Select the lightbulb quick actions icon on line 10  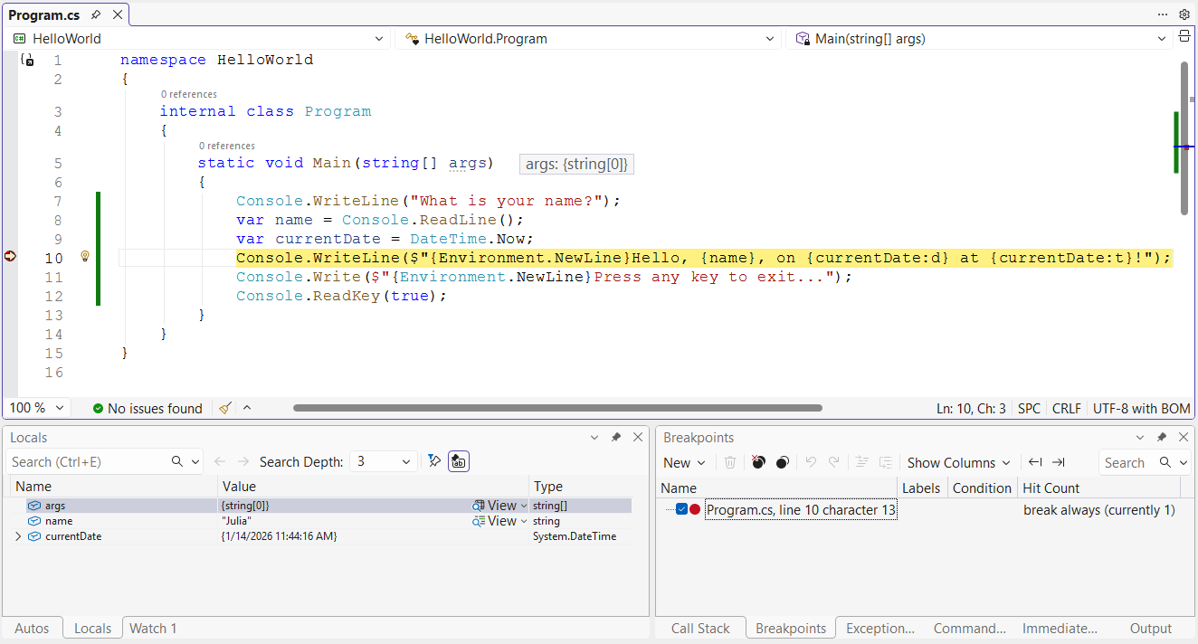(x=84, y=256)
